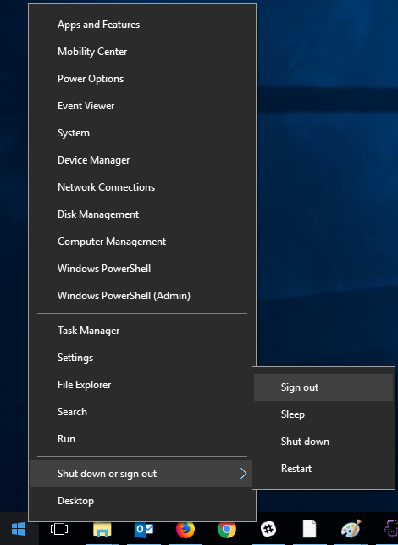Launch File Explorer from the taskbar
Screen dimensions: 398x545
pyautogui.click(x=102, y=529)
